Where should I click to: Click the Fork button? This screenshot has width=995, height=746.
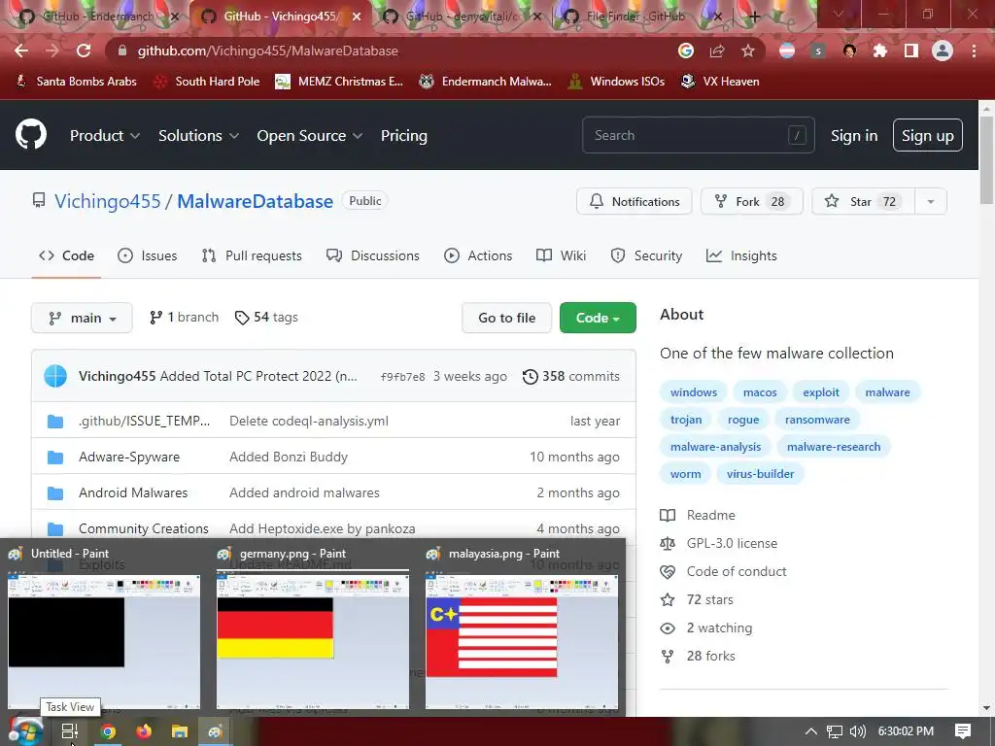tap(752, 202)
